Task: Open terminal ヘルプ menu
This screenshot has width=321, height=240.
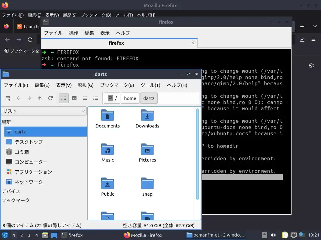Action: point(123,33)
